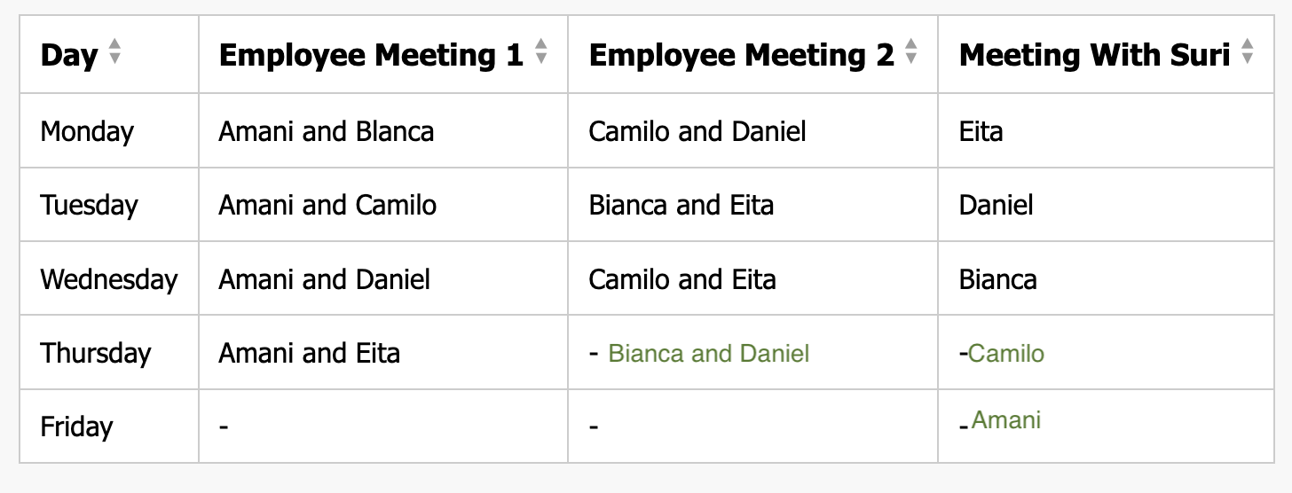Image resolution: width=1292 pixels, height=493 pixels.
Task: Click the green Camilo link on Thursday
Action: point(1005,354)
